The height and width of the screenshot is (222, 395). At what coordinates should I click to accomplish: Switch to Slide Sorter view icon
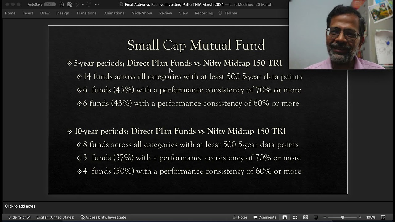tap(295, 217)
